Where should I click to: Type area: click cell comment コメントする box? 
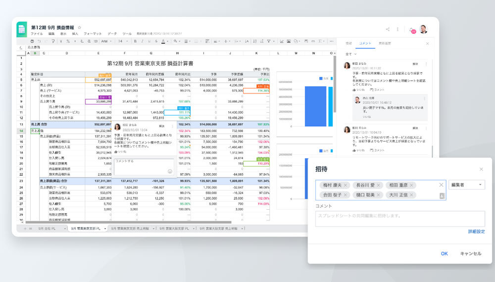point(144,167)
